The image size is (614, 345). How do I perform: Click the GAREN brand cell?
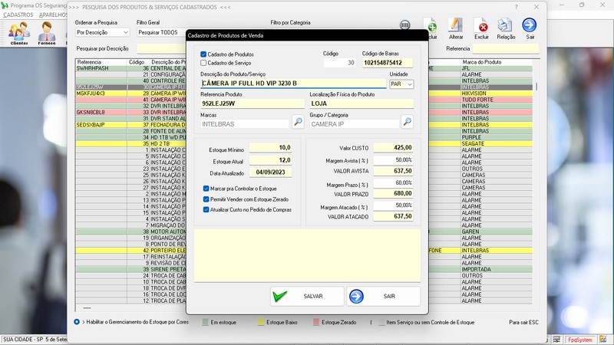pyautogui.click(x=496, y=232)
